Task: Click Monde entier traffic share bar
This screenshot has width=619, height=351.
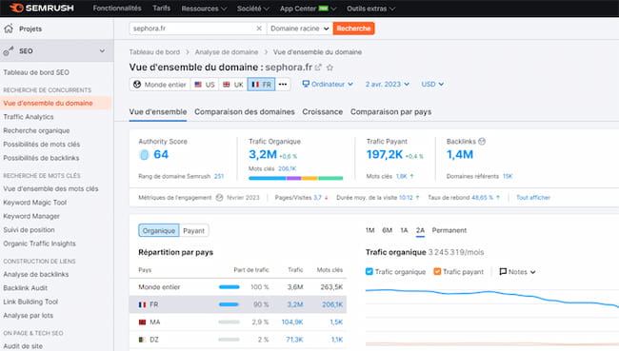Action: 230,287
